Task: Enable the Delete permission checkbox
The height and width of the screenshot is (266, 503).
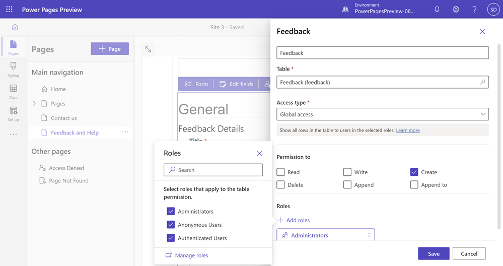Action: pos(280,184)
